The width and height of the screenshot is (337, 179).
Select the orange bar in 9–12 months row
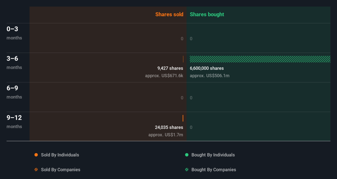(x=183, y=118)
